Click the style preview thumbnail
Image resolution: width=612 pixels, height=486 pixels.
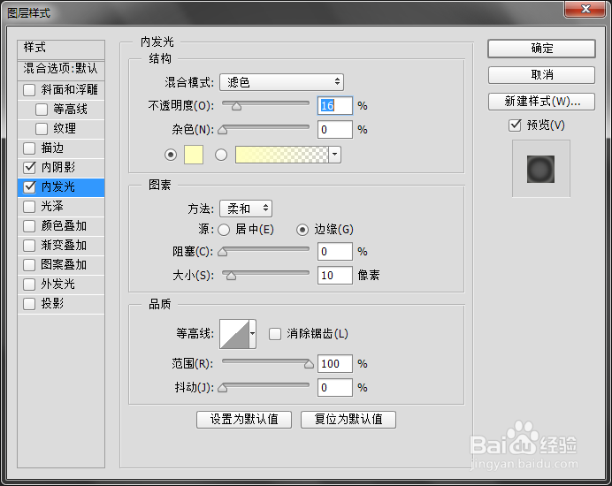(540, 169)
